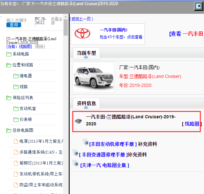204x194 pixels.
Task: Open the 发动机室 folder icon
Action: (16, 109)
